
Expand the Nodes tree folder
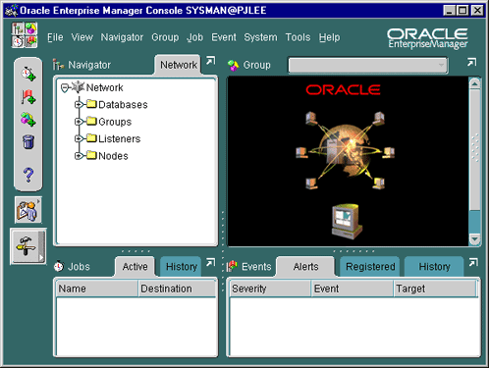(x=79, y=155)
